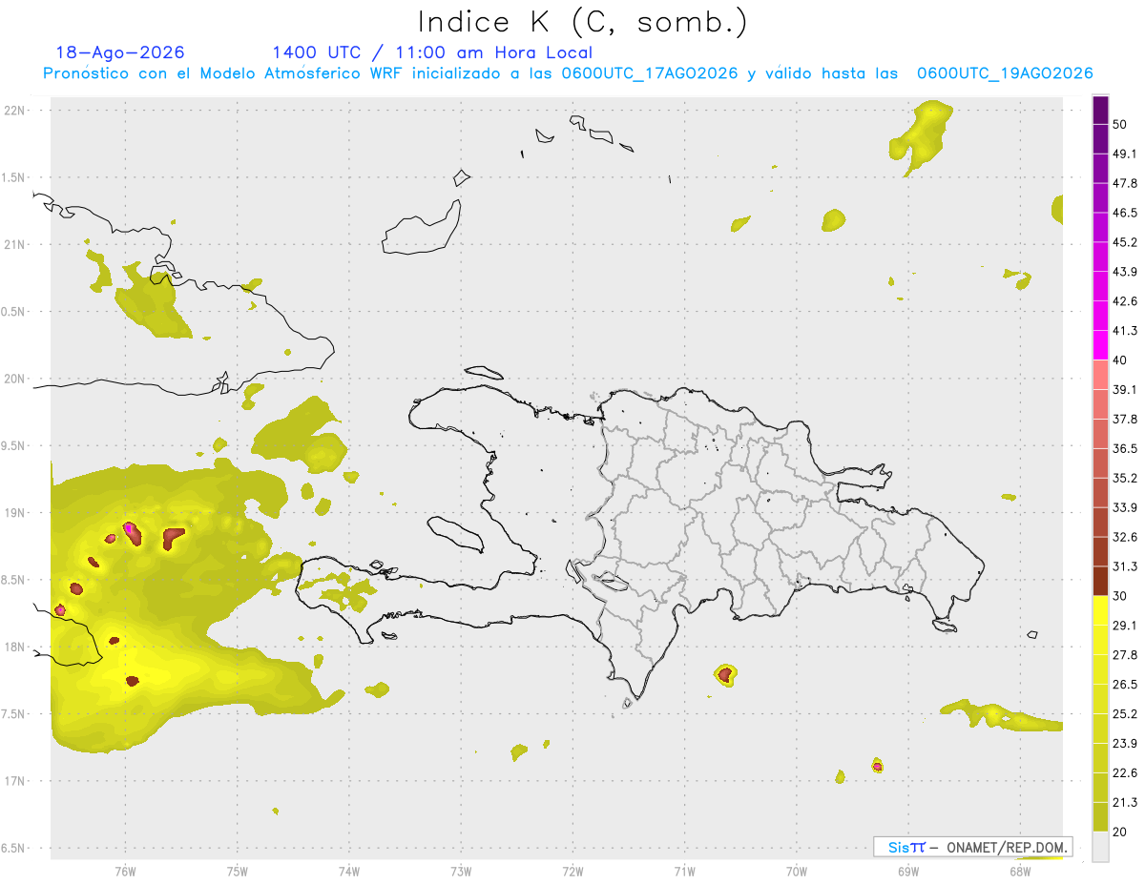Click the colorbar value '26.5'
Screen dimensions: 1145x884
1125,685
